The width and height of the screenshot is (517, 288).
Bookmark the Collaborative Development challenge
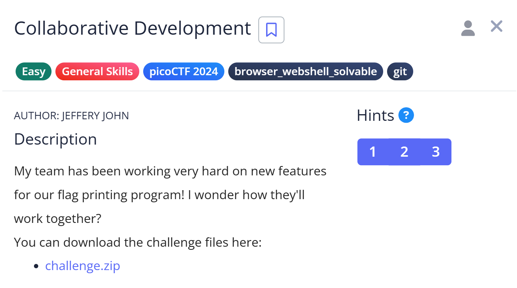click(271, 30)
